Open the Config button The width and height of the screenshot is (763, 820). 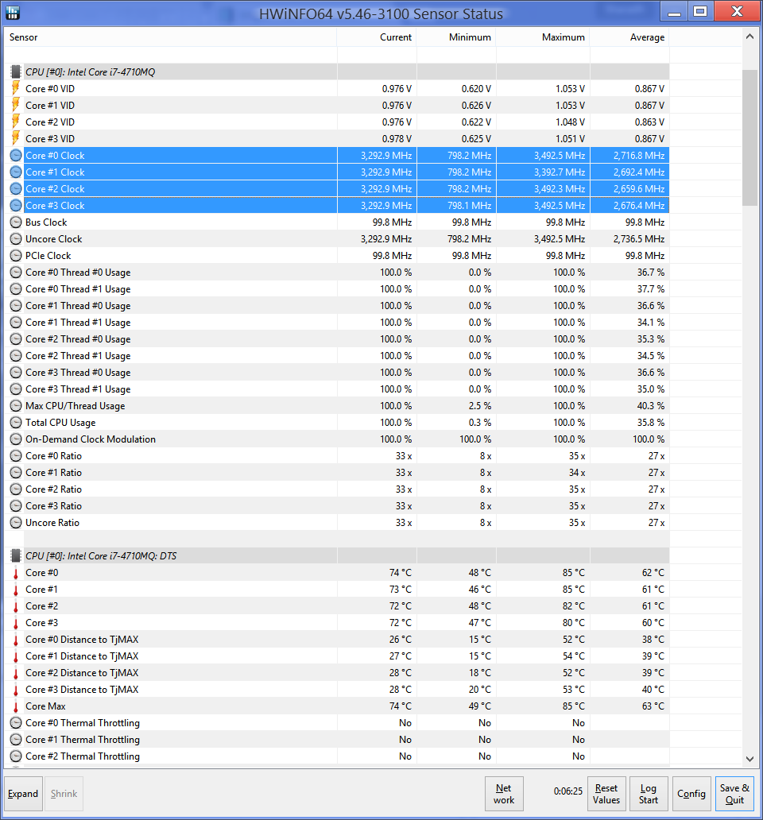click(691, 794)
